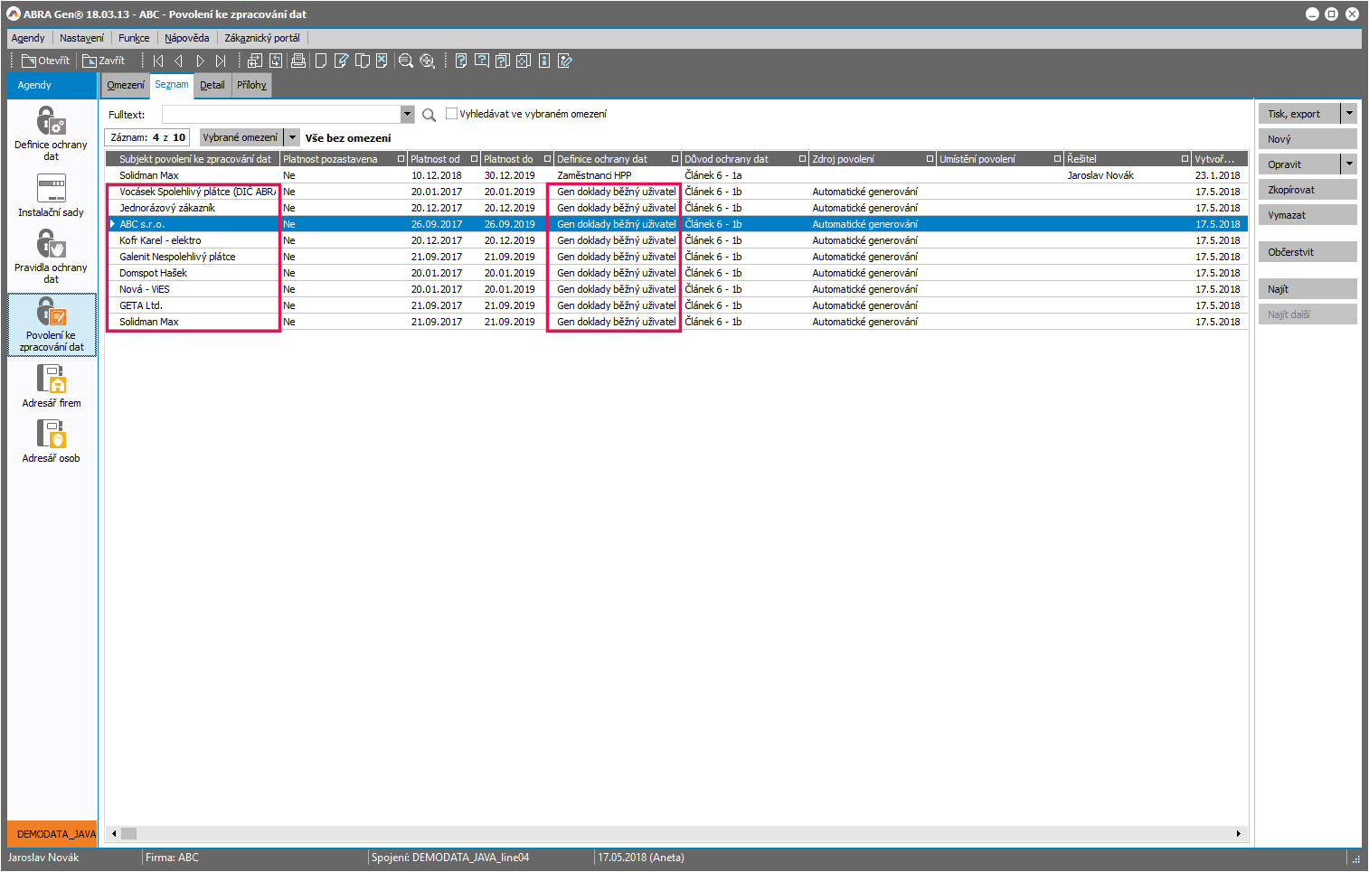Go to the last record arrow icon
This screenshot has height=872, width=1369.
221,61
